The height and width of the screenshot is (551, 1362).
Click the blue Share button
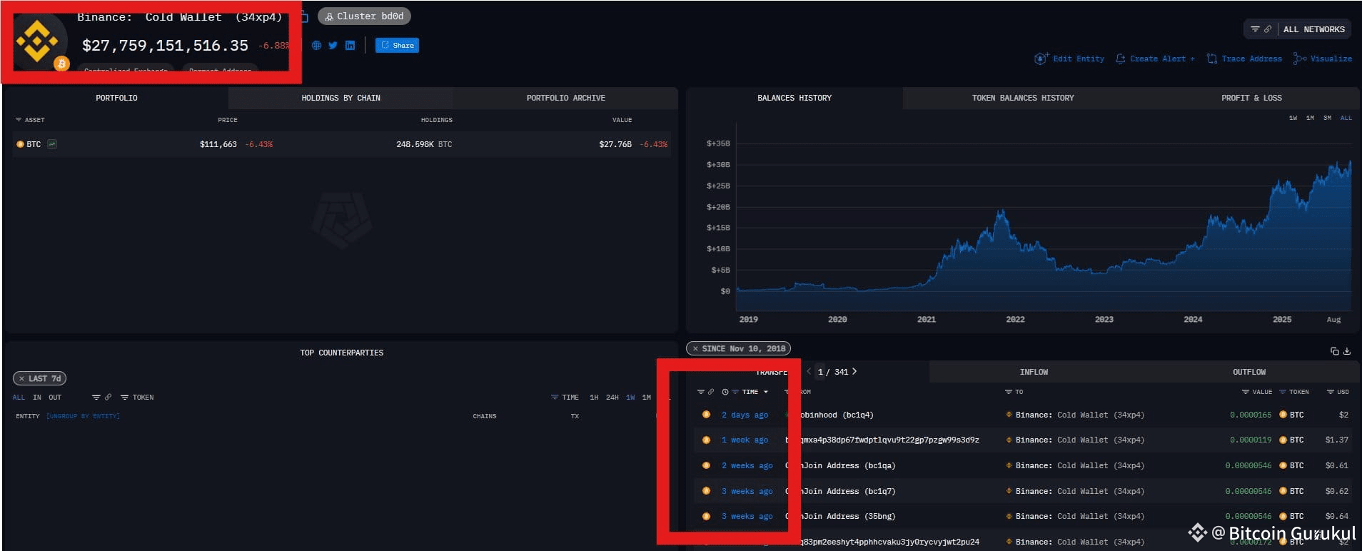coord(397,46)
